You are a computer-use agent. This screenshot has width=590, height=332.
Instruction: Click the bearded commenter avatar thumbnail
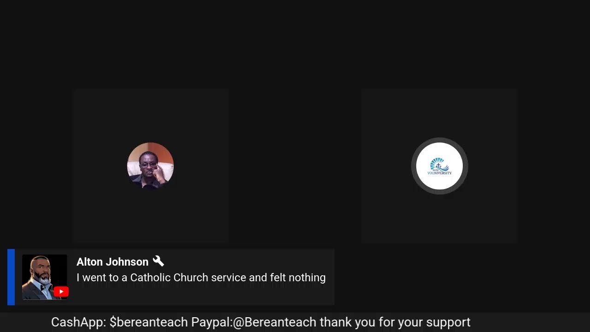45,277
